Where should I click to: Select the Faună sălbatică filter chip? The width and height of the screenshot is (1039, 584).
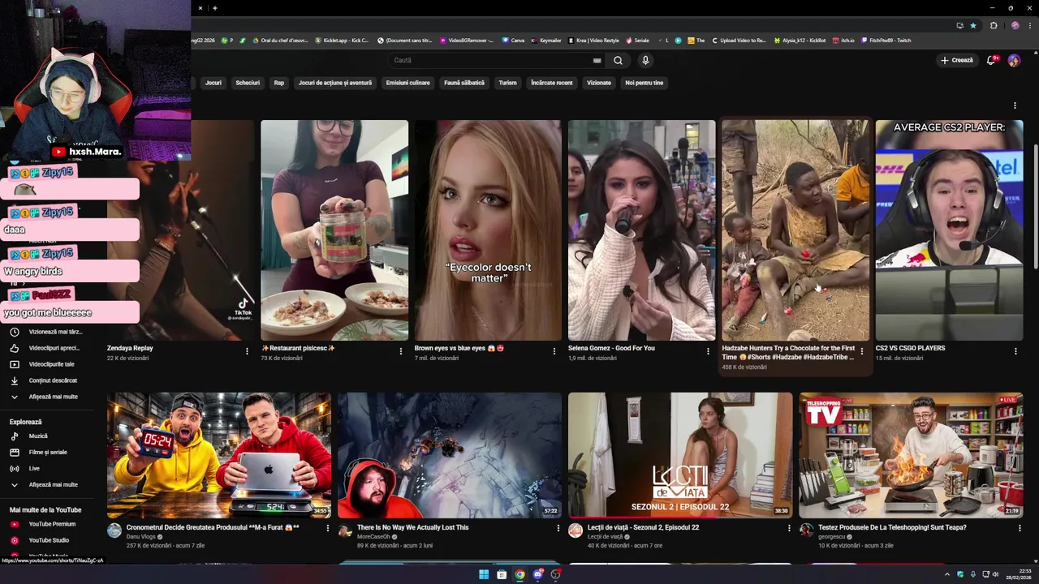point(464,83)
